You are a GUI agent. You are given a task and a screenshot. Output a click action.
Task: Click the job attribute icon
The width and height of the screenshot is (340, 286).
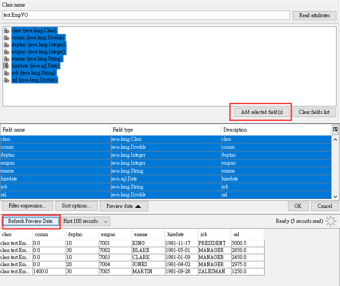point(6,73)
